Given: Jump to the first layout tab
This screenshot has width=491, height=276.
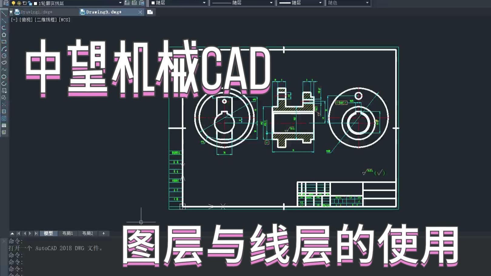Looking at the screenshot, I should [19, 233].
